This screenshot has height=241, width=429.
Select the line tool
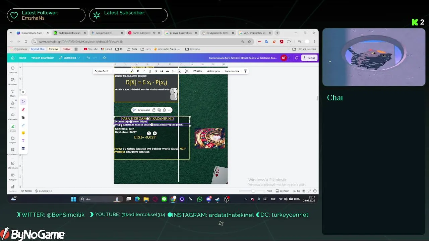coord(23,125)
